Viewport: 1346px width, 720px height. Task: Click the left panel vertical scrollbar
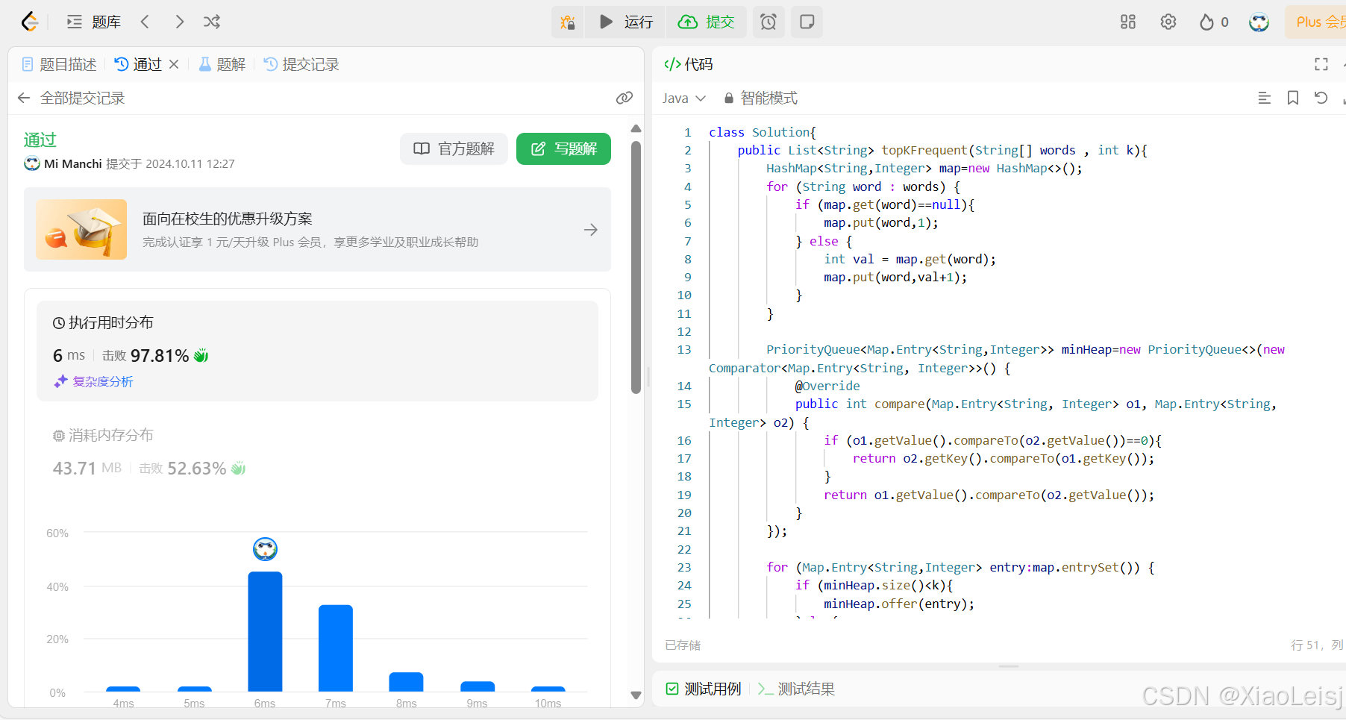pyautogui.click(x=636, y=269)
